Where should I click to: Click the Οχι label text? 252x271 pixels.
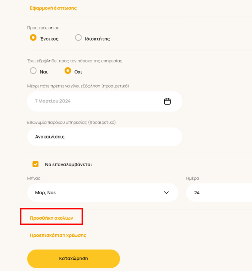78,72
